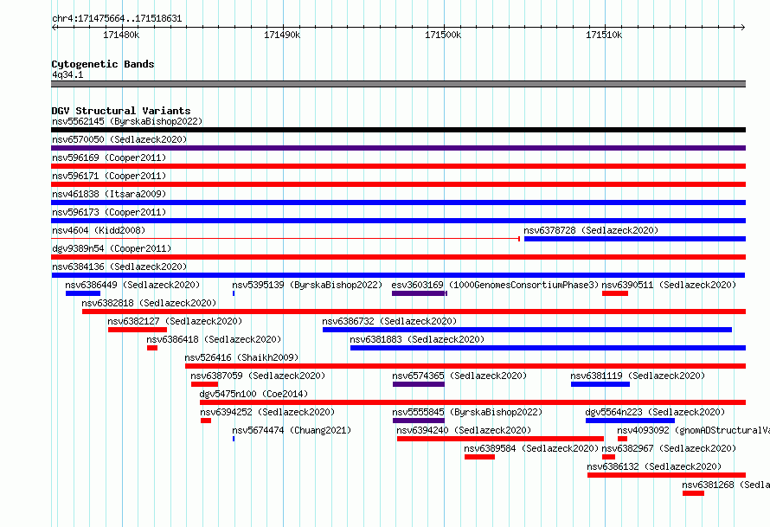Click the nsv6382127 (Sedlazeck2020) label
This screenshot has height=527, width=770.
pyautogui.click(x=175, y=321)
